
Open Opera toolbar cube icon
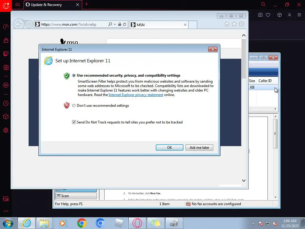[279, 15]
